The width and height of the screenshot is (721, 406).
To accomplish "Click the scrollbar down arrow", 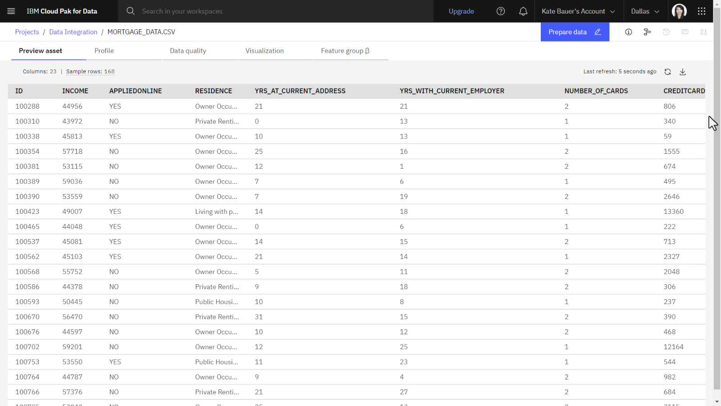I will click(x=717, y=401).
